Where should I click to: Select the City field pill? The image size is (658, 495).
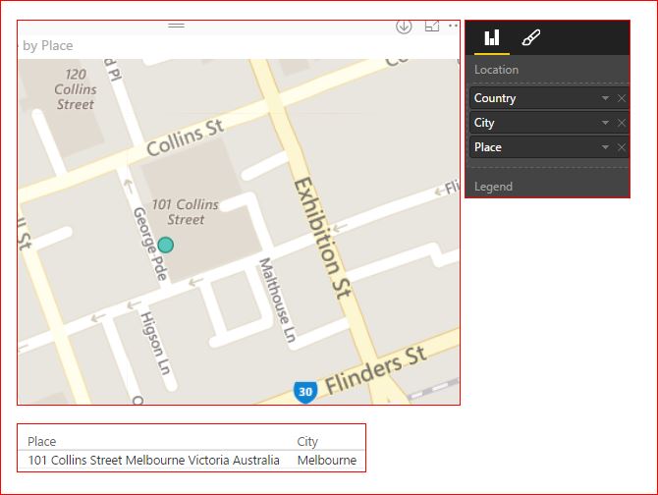click(549, 123)
